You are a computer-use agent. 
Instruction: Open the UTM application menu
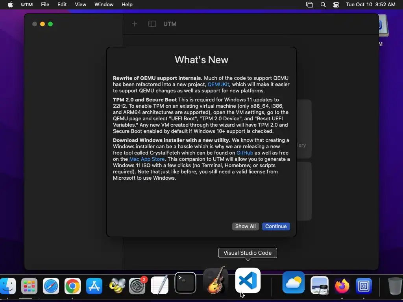27,5
